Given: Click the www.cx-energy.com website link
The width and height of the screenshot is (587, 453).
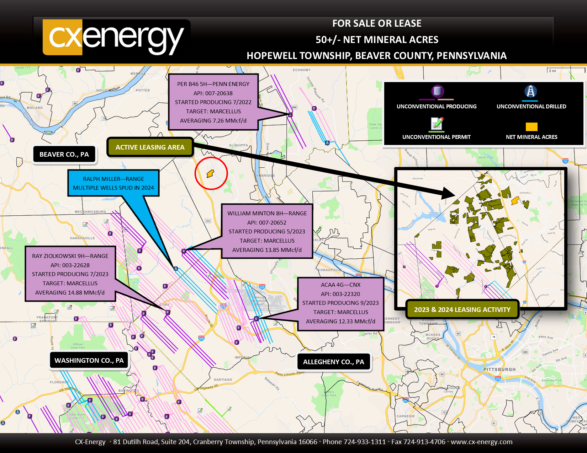Looking at the screenshot, I should (481, 442).
